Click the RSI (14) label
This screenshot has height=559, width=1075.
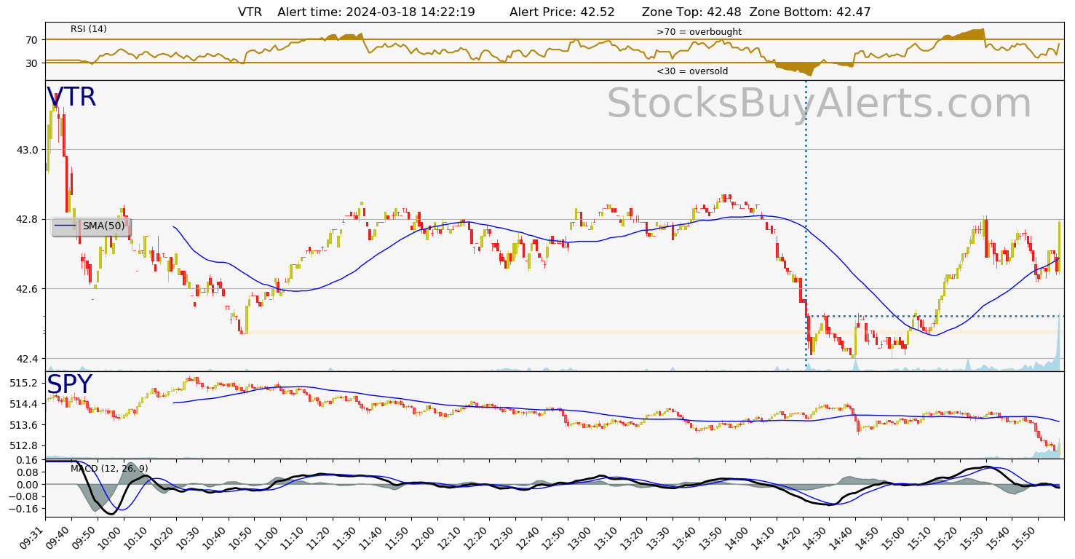click(x=89, y=29)
